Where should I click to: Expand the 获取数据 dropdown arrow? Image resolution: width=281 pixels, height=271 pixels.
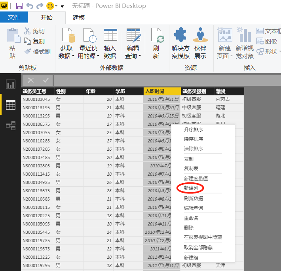tap(73, 56)
